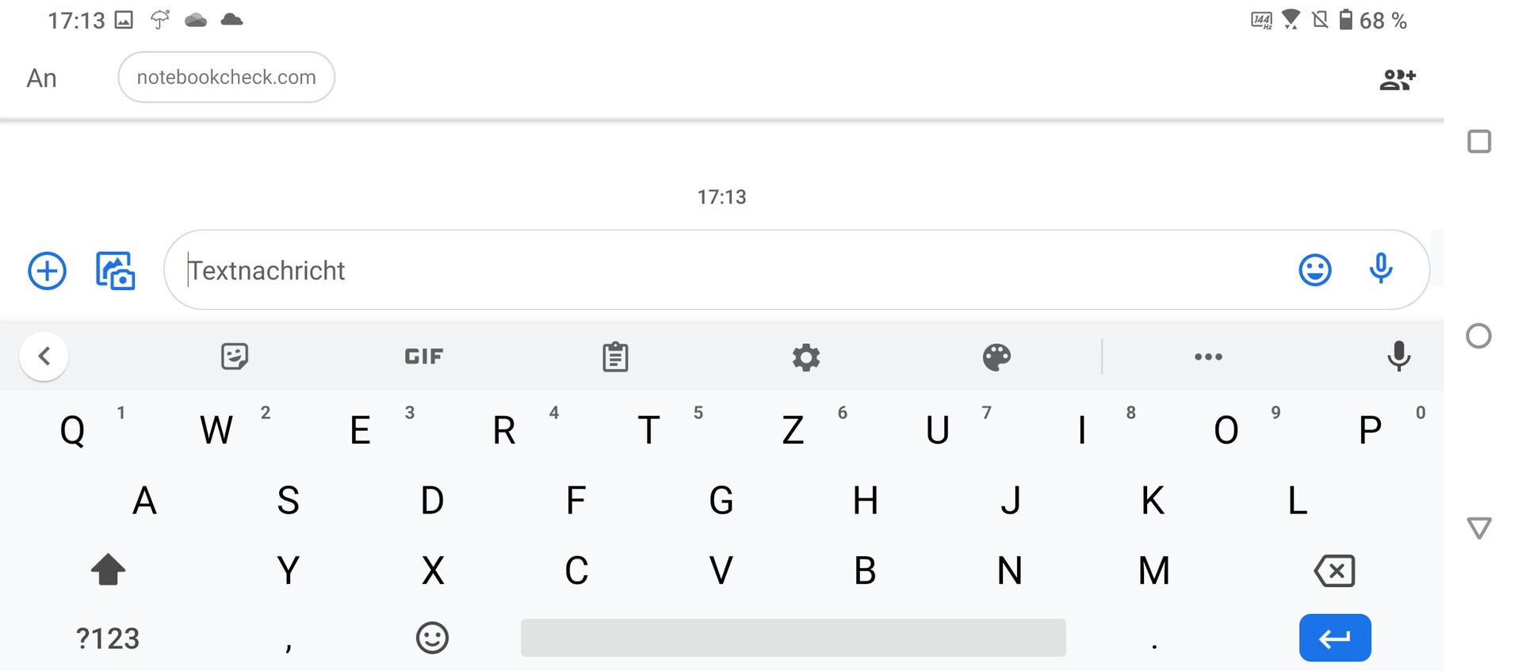The height and width of the screenshot is (671, 1522).
Task: Focus the Textnachricht message field
Action: coord(729,270)
